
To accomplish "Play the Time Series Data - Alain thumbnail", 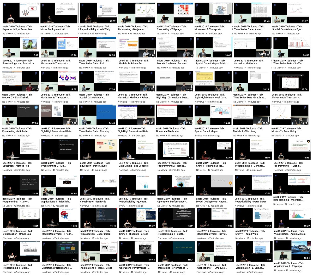I will (x=252, y=13).
